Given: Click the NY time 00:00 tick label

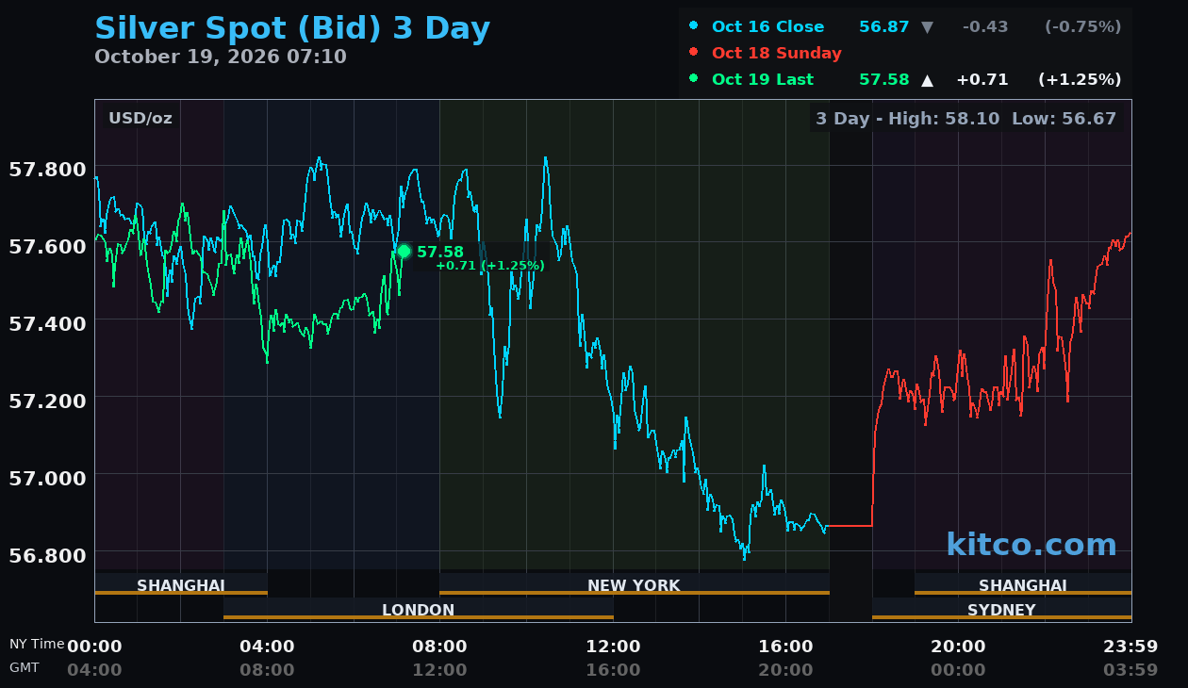Looking at the screenshot, I should click(94, 647).
